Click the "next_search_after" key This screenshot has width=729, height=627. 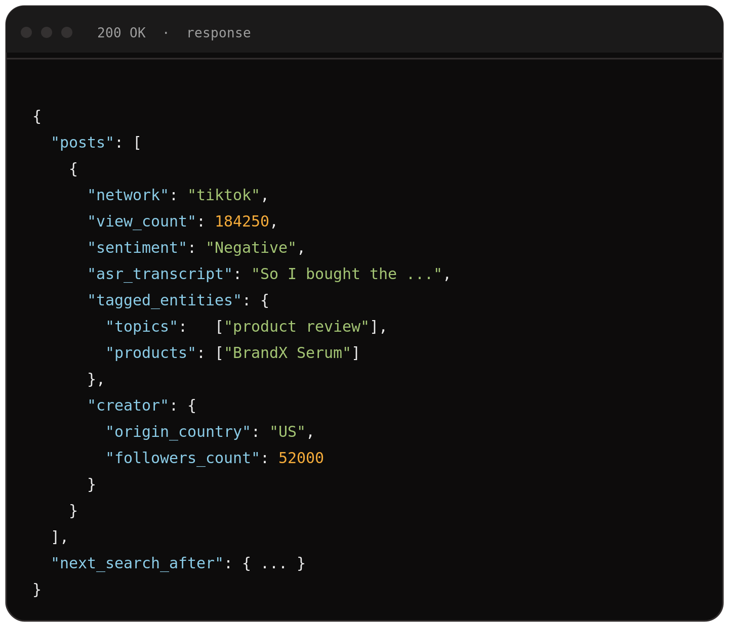[137, 563]
